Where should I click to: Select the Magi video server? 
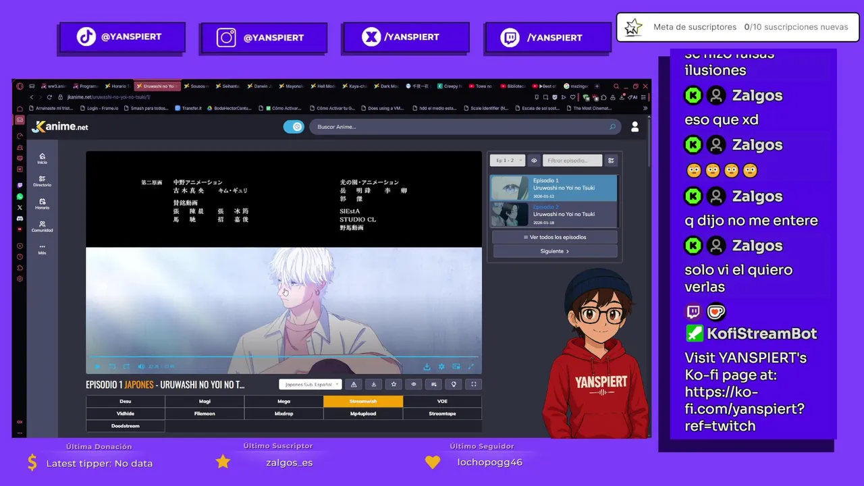pyautogui.click(x=205, y=402)
